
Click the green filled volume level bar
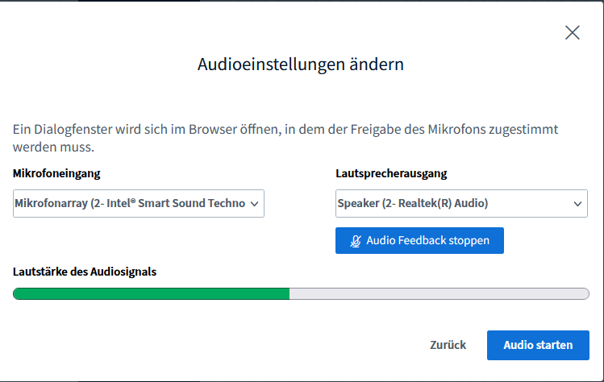[151, 293]
